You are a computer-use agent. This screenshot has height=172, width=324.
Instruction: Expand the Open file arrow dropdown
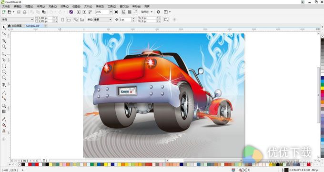(14, 12)
